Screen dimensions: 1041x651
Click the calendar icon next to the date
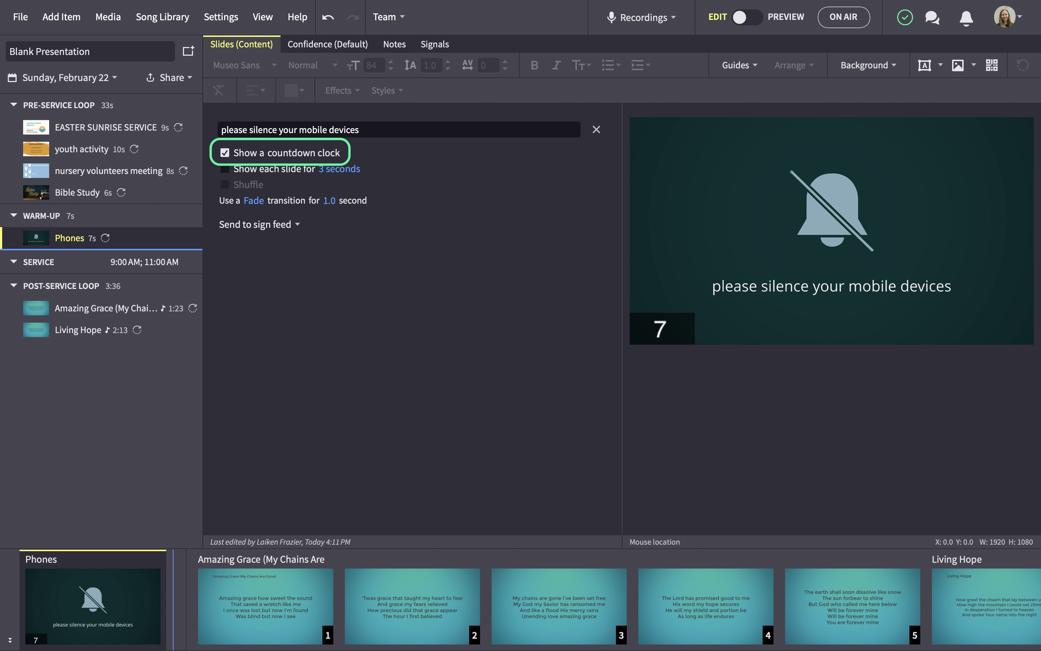point(13,77)
